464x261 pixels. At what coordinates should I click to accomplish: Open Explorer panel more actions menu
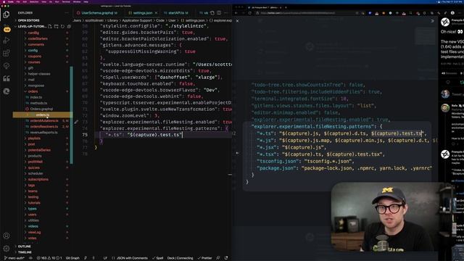pyautogui.click(x=66, y=13)
